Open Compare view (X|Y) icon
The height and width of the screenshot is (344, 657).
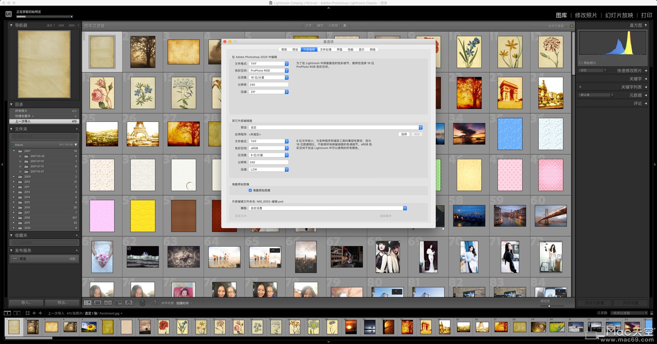(108, 303)
